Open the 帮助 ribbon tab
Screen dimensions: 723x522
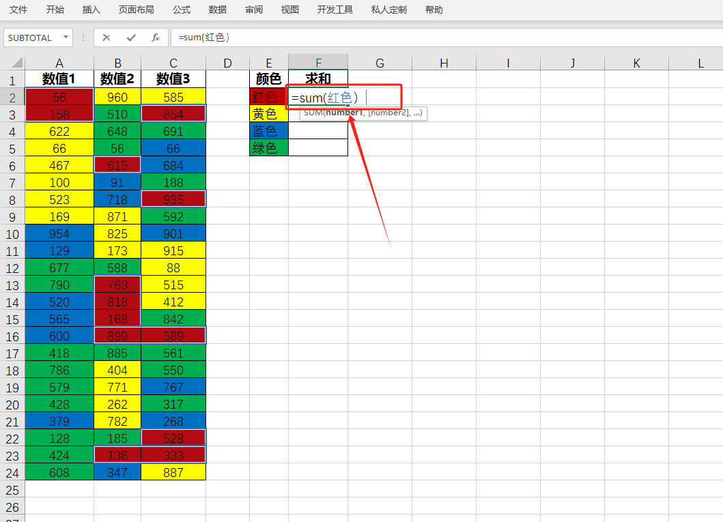tap(434, 10)
